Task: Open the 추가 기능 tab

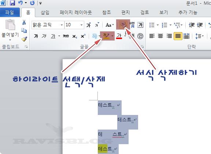Action: point(188,13)
